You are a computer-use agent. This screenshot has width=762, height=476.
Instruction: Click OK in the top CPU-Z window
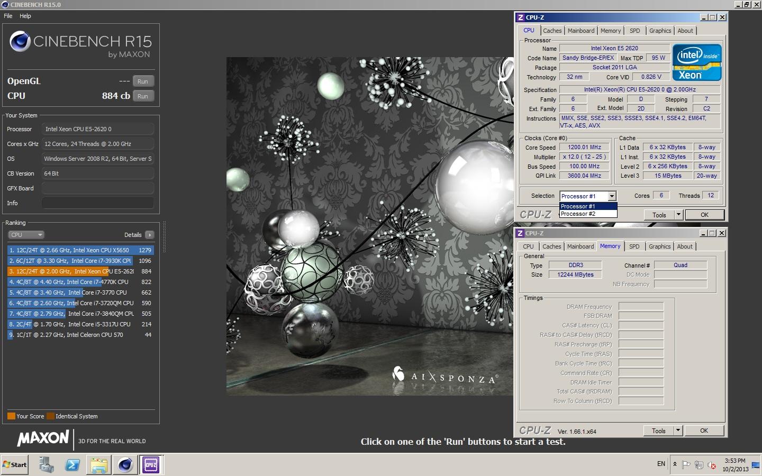[x=704, y=215]
